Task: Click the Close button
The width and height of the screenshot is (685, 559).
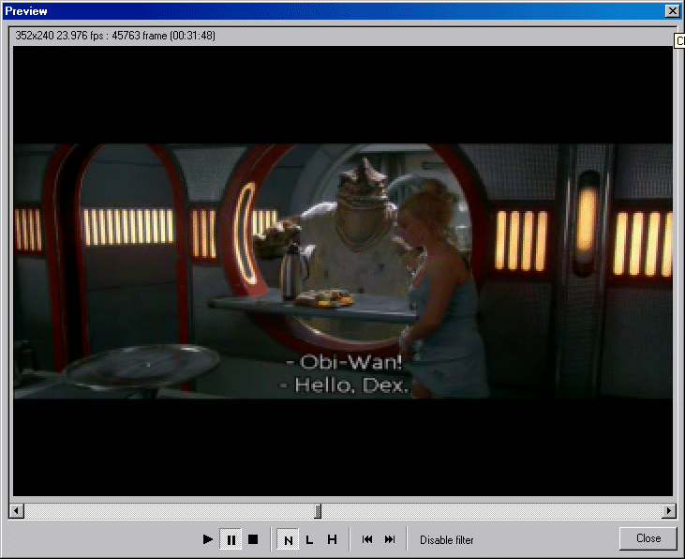Action: coord(648,538)
